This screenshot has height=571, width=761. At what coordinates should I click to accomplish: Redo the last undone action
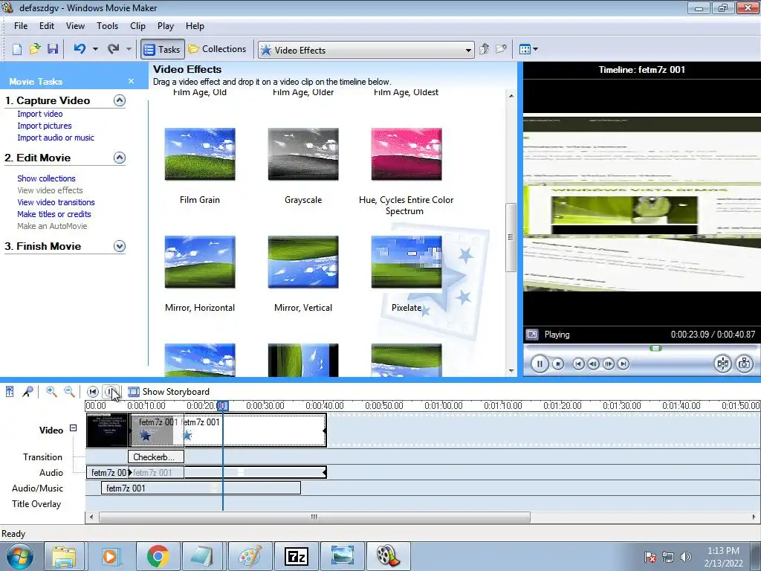click(113, 49)
